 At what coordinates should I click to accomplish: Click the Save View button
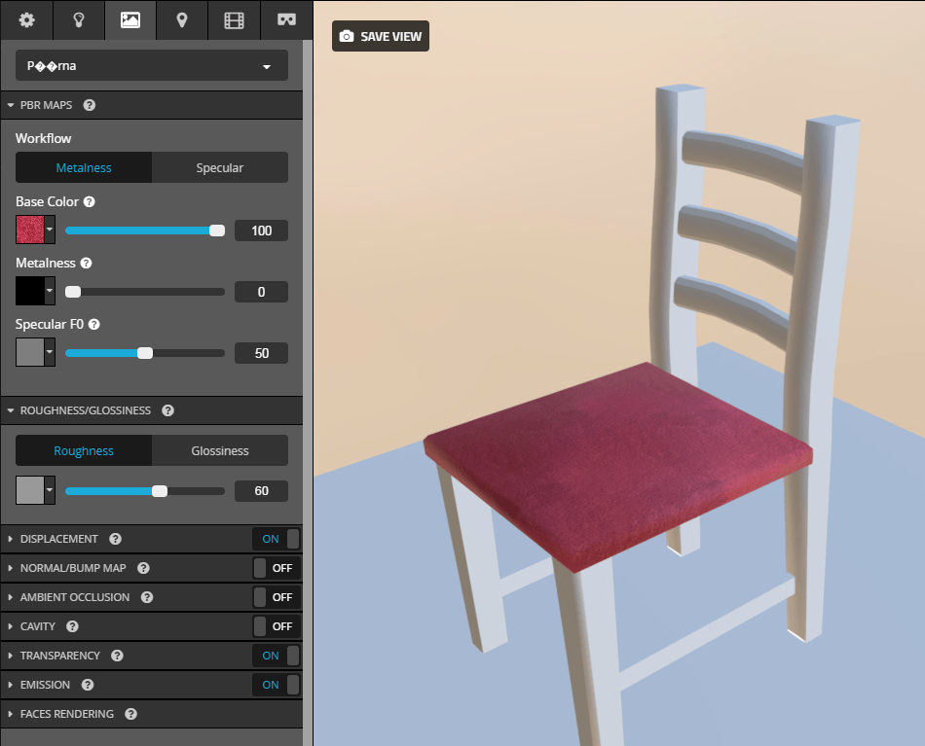[381, 36]
